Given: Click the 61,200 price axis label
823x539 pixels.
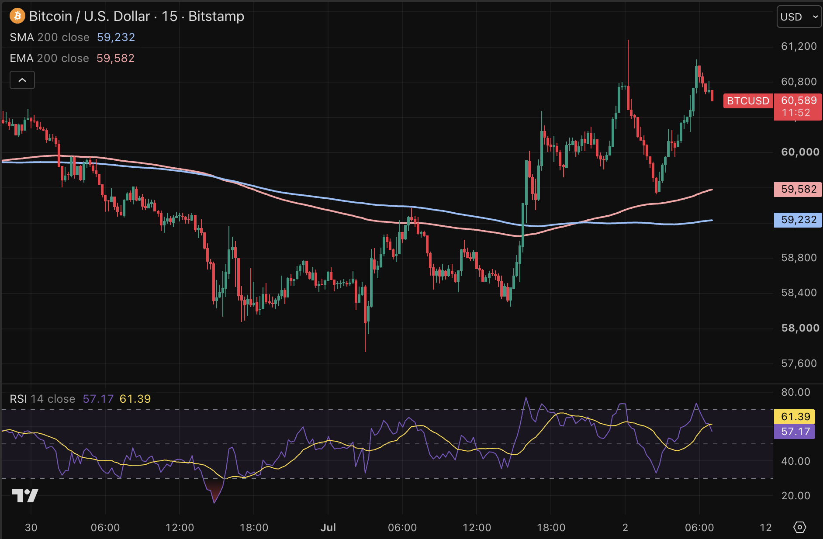Looking at the screenshot, I should tap(799, 46).
